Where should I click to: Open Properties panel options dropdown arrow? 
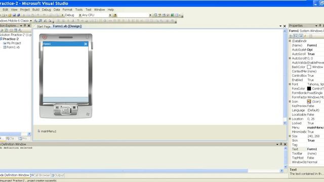316,26
